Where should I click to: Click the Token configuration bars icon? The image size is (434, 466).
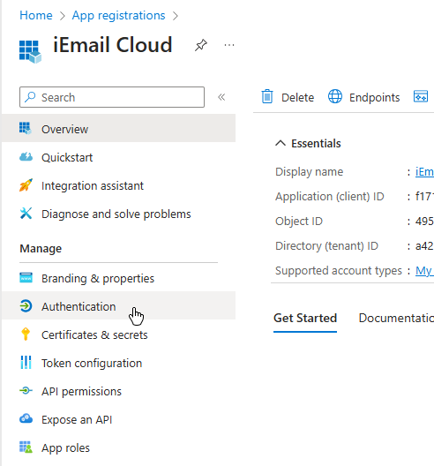(x=26, y=362)
